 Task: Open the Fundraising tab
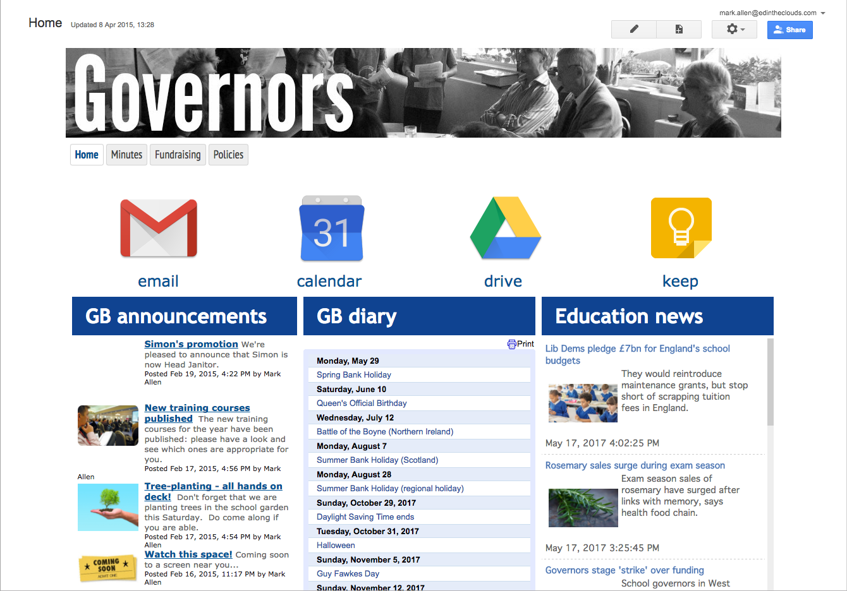point(178,155)
